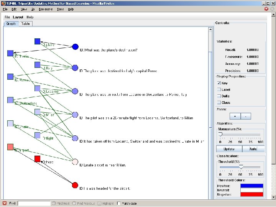Click the Momentum slider thumb
This screenshot has width=276, height=207.
[x=220, y=135]
